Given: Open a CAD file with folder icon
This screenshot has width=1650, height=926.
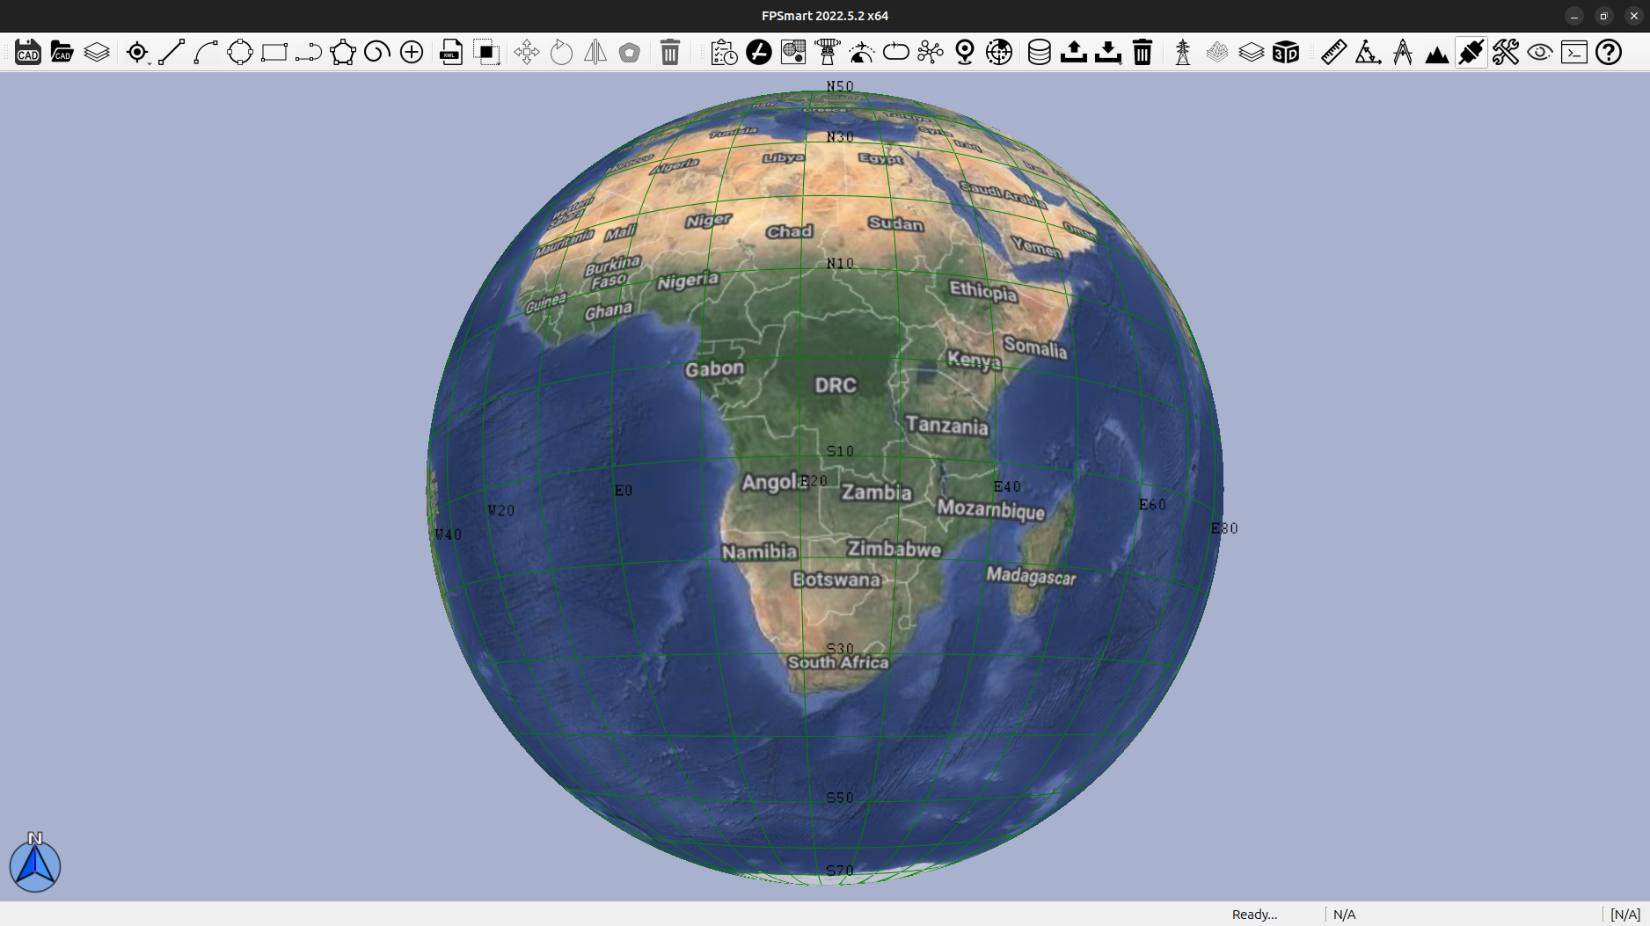Looking at the screenshot, I should [62, 53].
